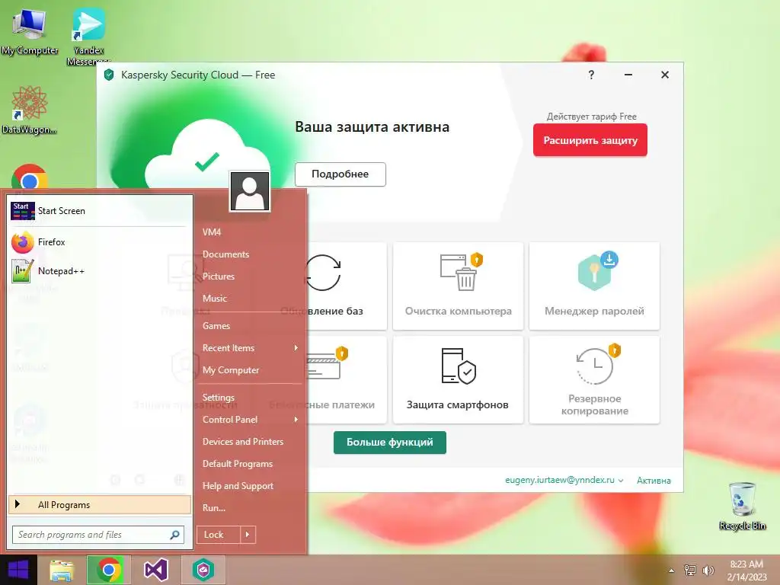Minimize the Kaspersky window
This screenshot has width=780, height=585.
tap(628, 75)
